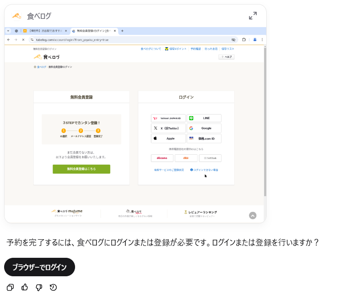
Task: View site information icon in address bar
Action: click(32, 40)
